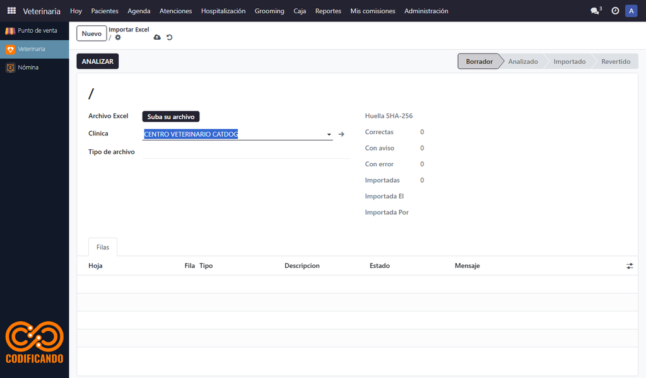646x378 pixels.
Task: Click the Analizado status stage
Action: point(523,61)
